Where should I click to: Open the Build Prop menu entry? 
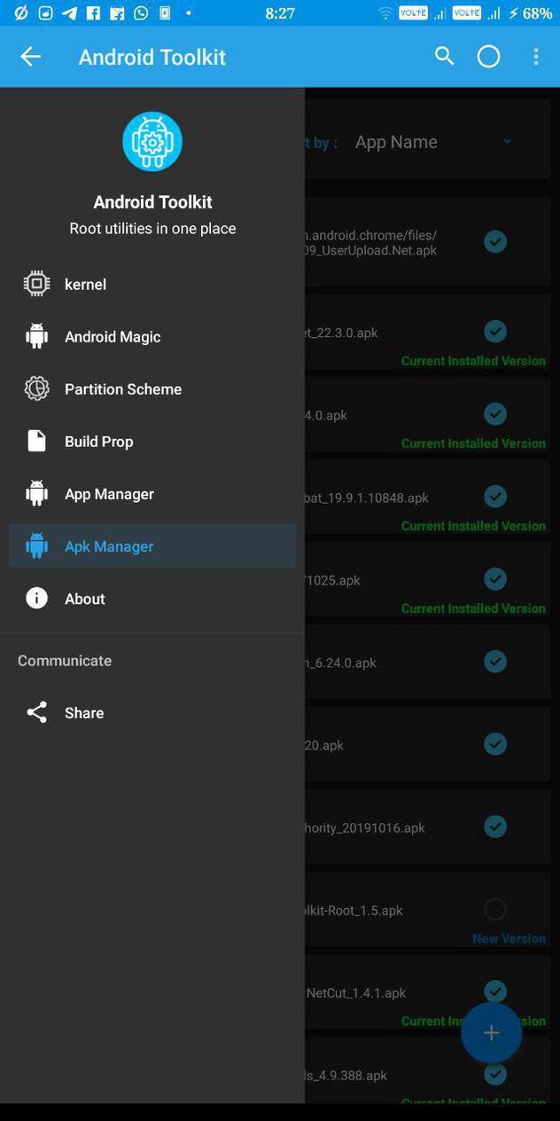point(152,441)
